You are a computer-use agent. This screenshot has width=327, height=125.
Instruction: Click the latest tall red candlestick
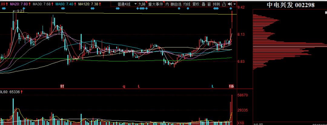click(x=232, y=19)
